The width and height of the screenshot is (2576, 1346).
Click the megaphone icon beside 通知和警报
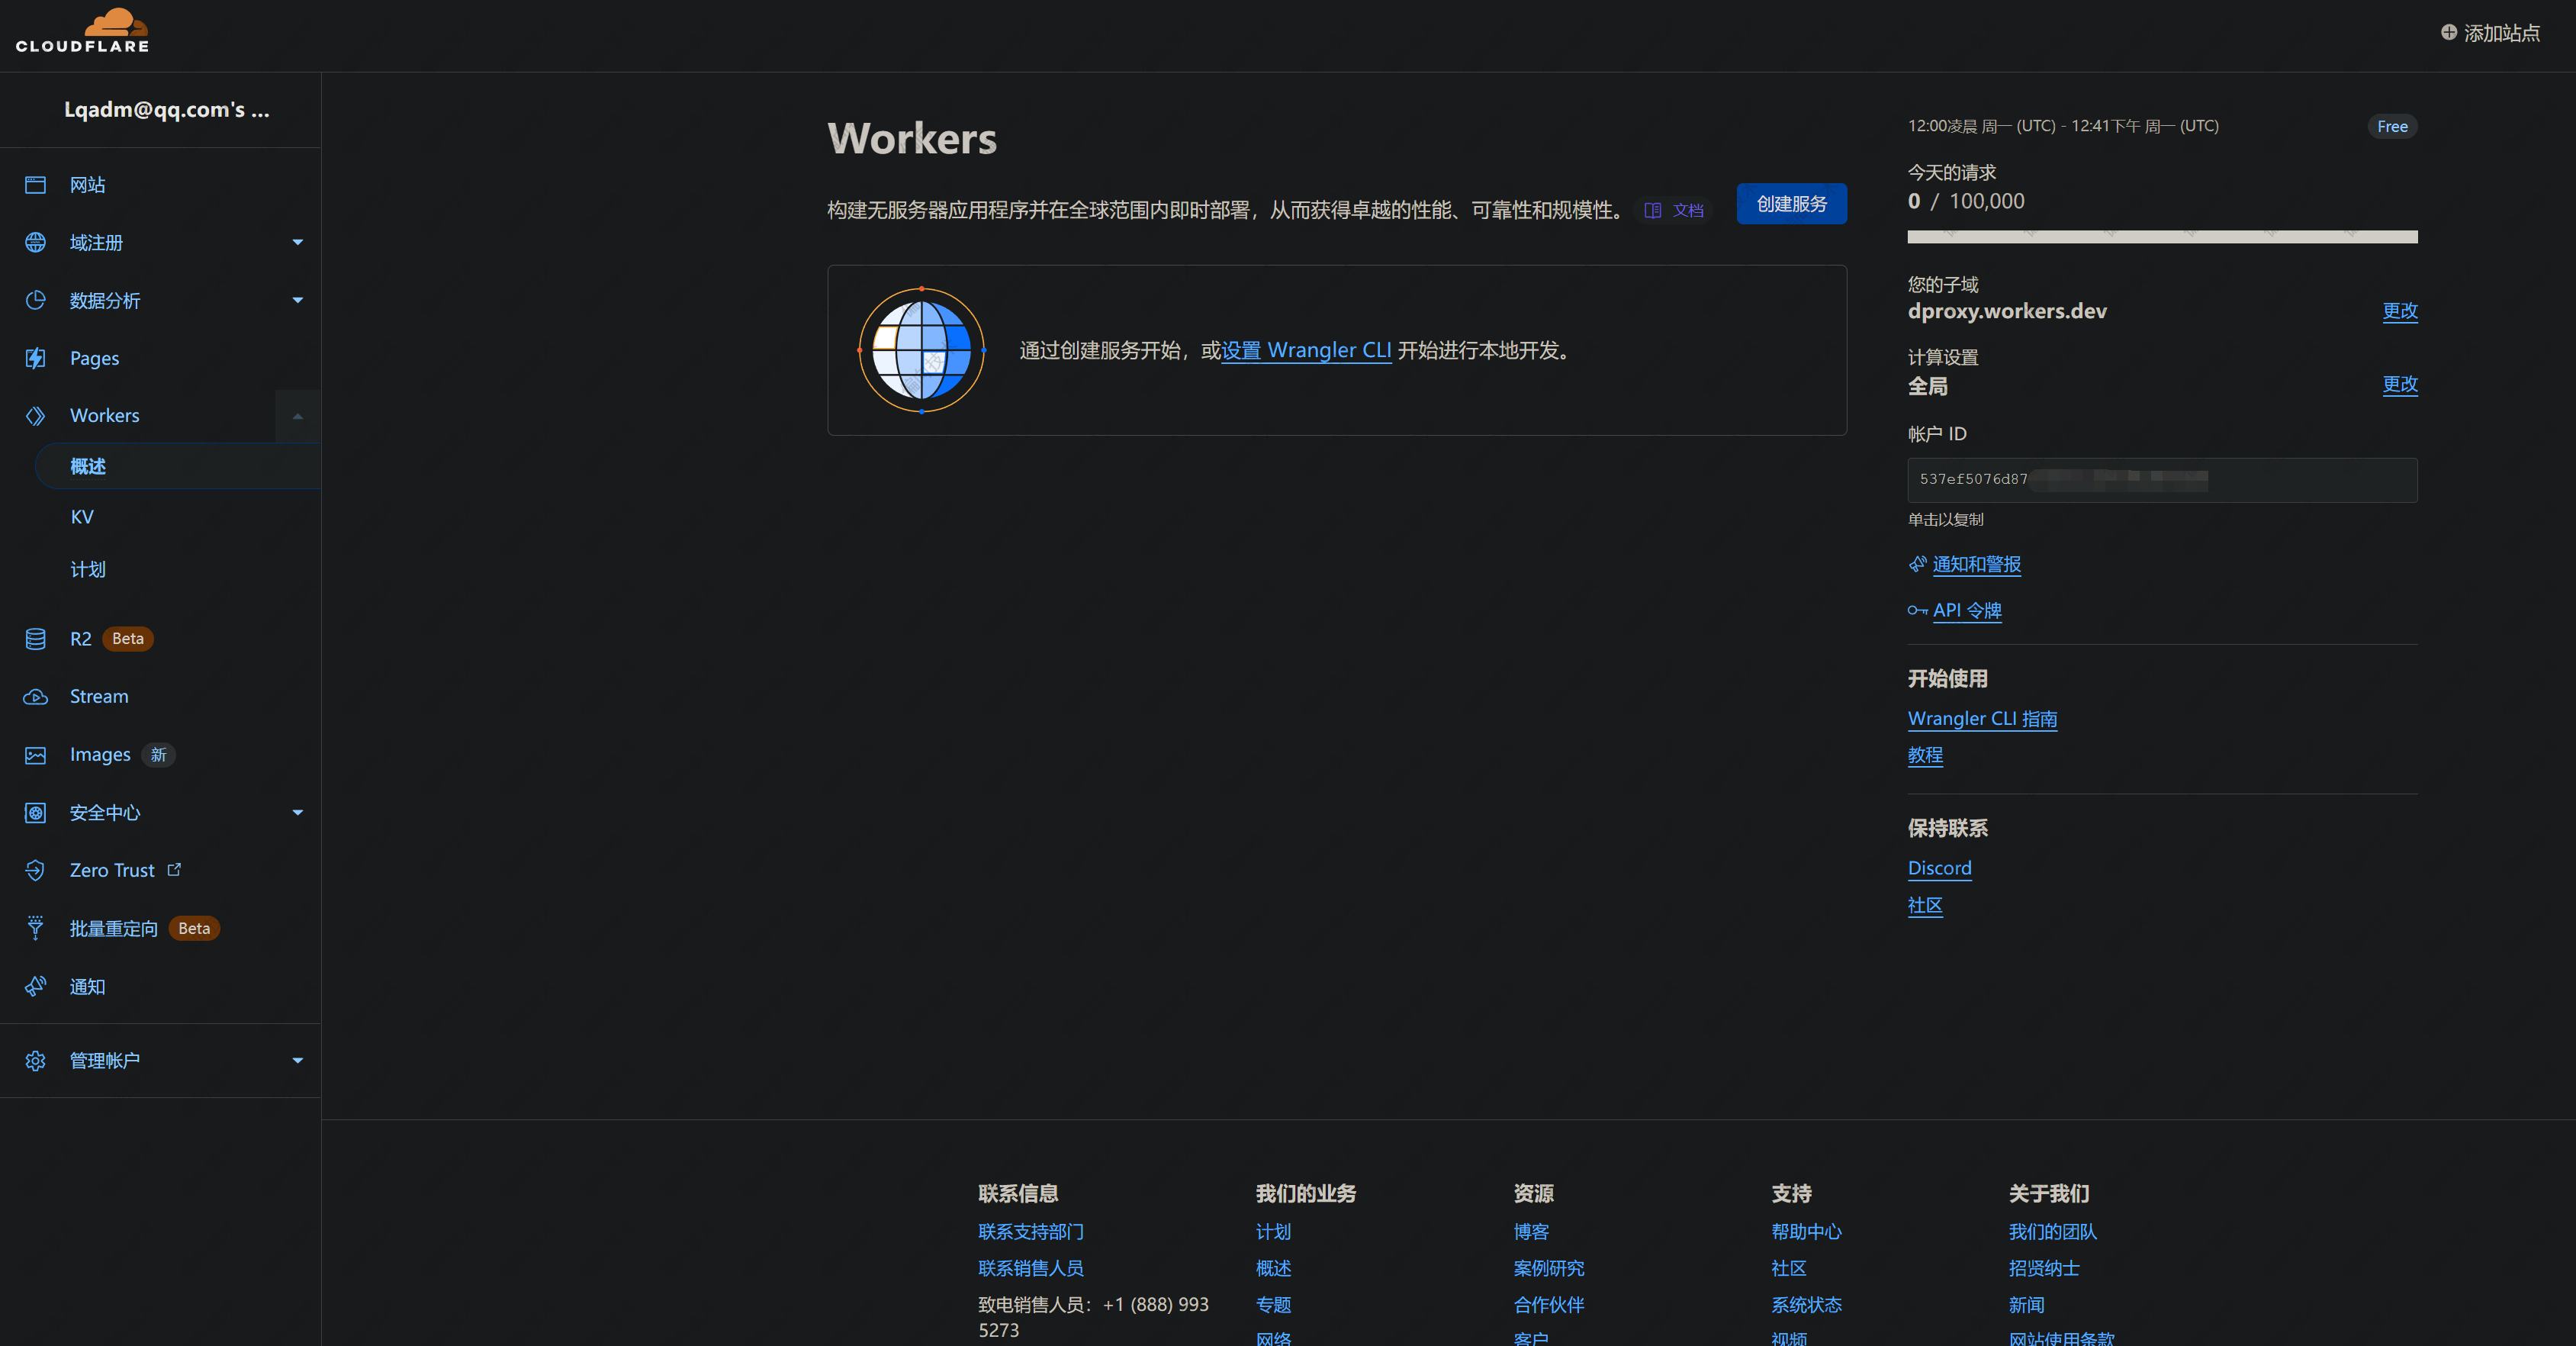(1917, 564)
